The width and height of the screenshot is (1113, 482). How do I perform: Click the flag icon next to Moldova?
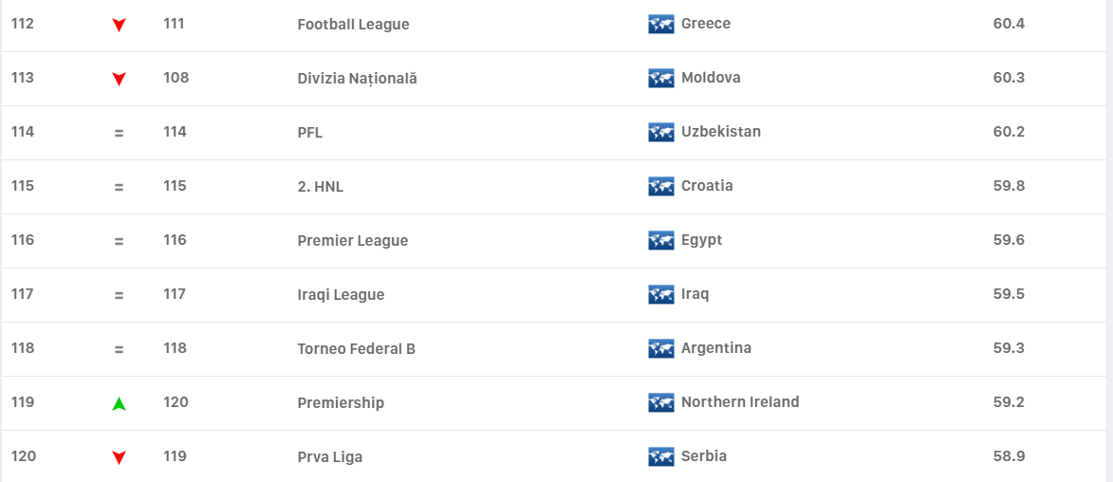(660, 78)
